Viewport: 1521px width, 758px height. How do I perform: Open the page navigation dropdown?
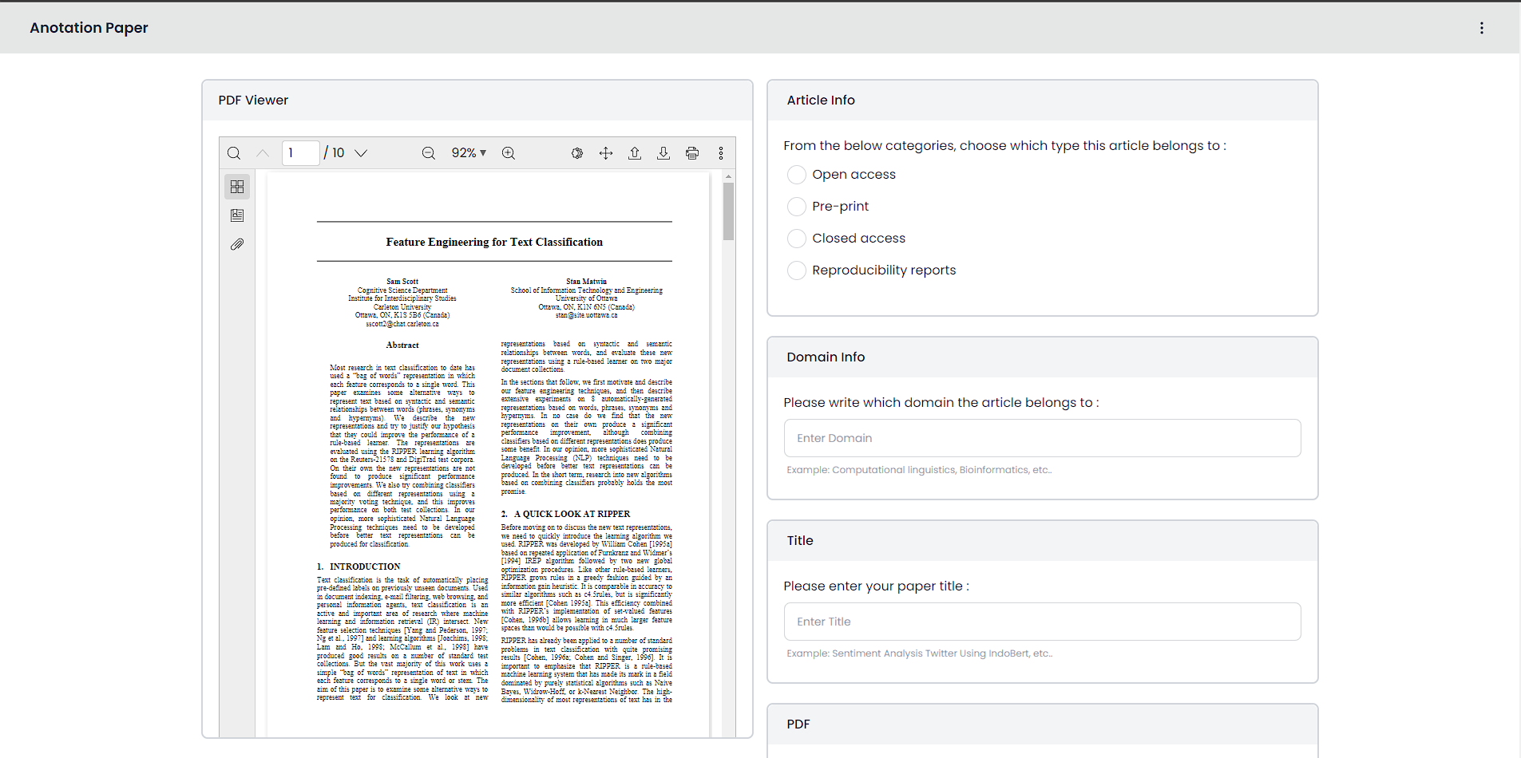(x=362, y=152)
